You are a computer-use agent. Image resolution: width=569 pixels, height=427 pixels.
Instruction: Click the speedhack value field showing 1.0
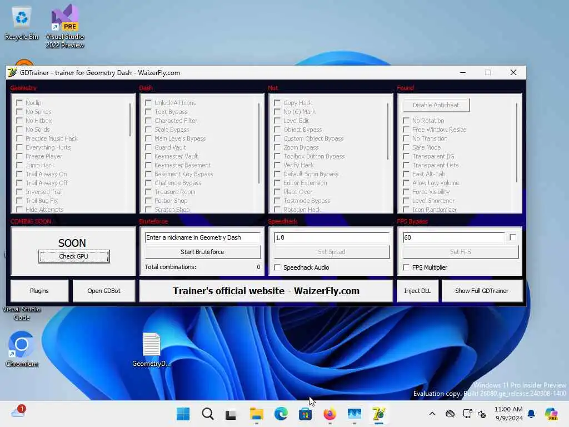(331, 237)
